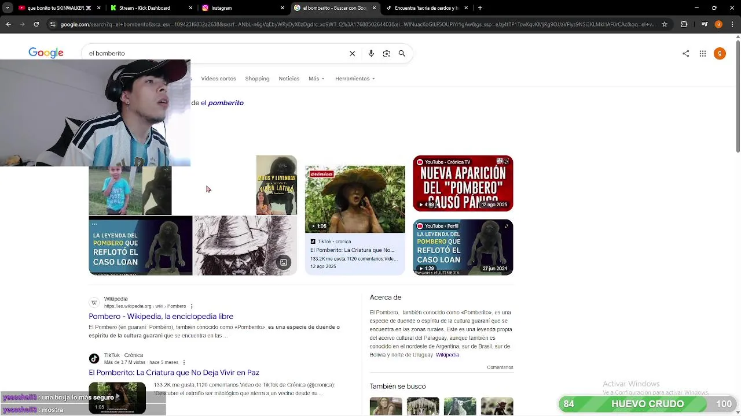This screenshot has width=741, height=416.
Task: Open first 'También se buscó' thumbnail
Action: click(386, 406)
